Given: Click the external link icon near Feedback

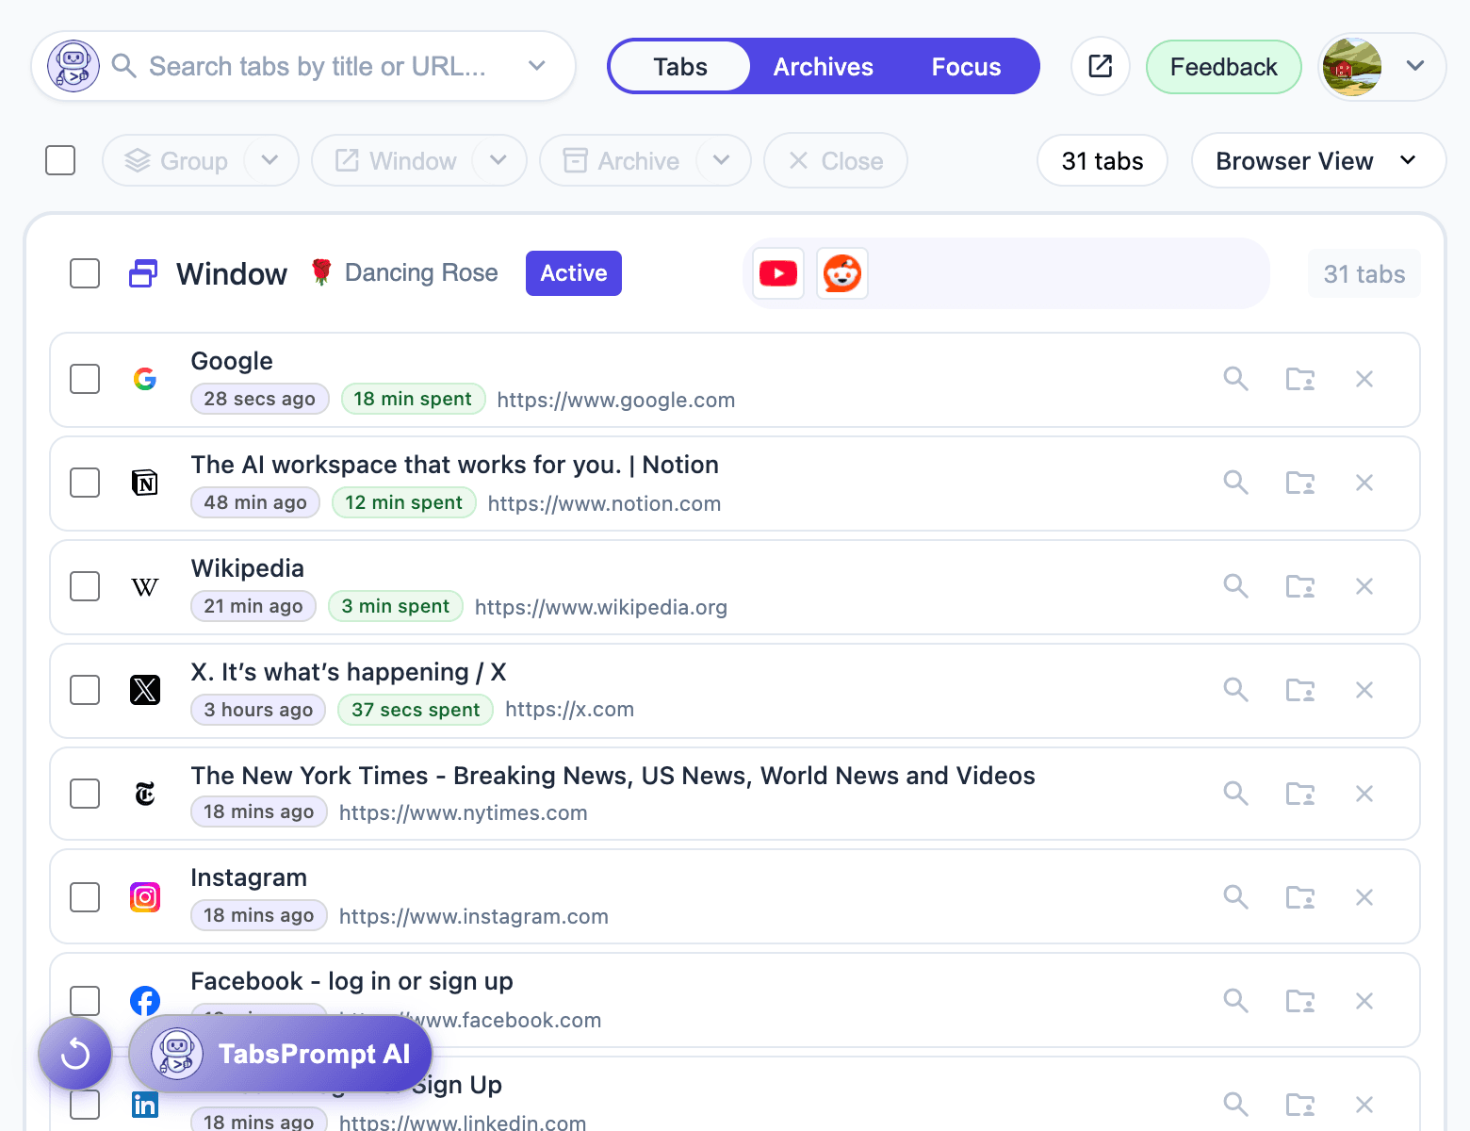Looking at the screenshot, I should [x=1100, y=66].
